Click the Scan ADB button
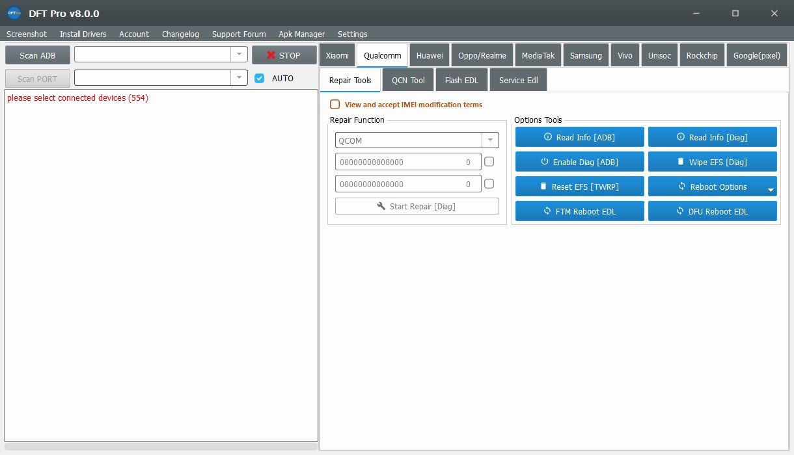This screenshot has width=794, height=455. (38, 55)
